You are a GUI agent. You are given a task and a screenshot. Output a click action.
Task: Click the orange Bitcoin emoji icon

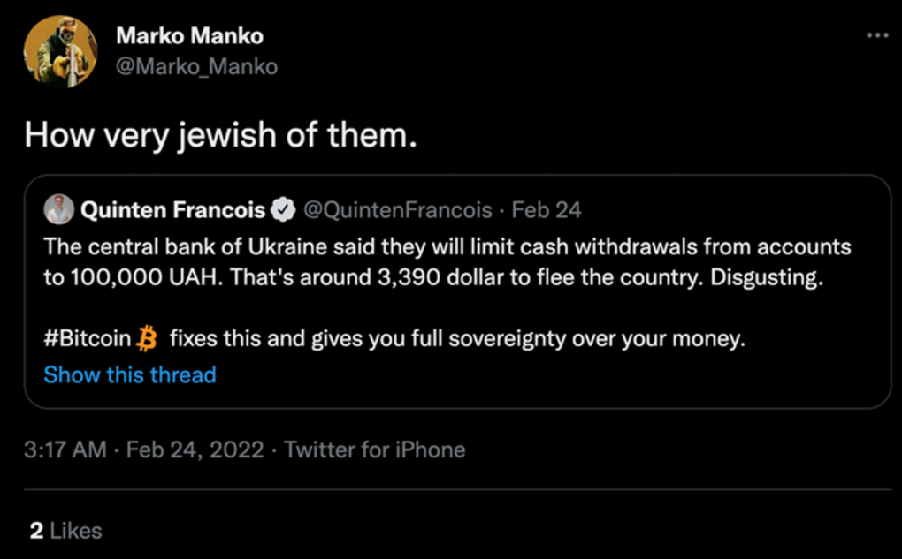(x=148, y=338)
